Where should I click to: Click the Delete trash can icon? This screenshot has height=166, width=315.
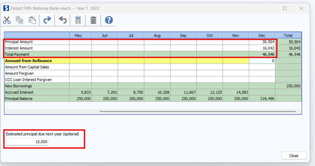pos(93,20)
